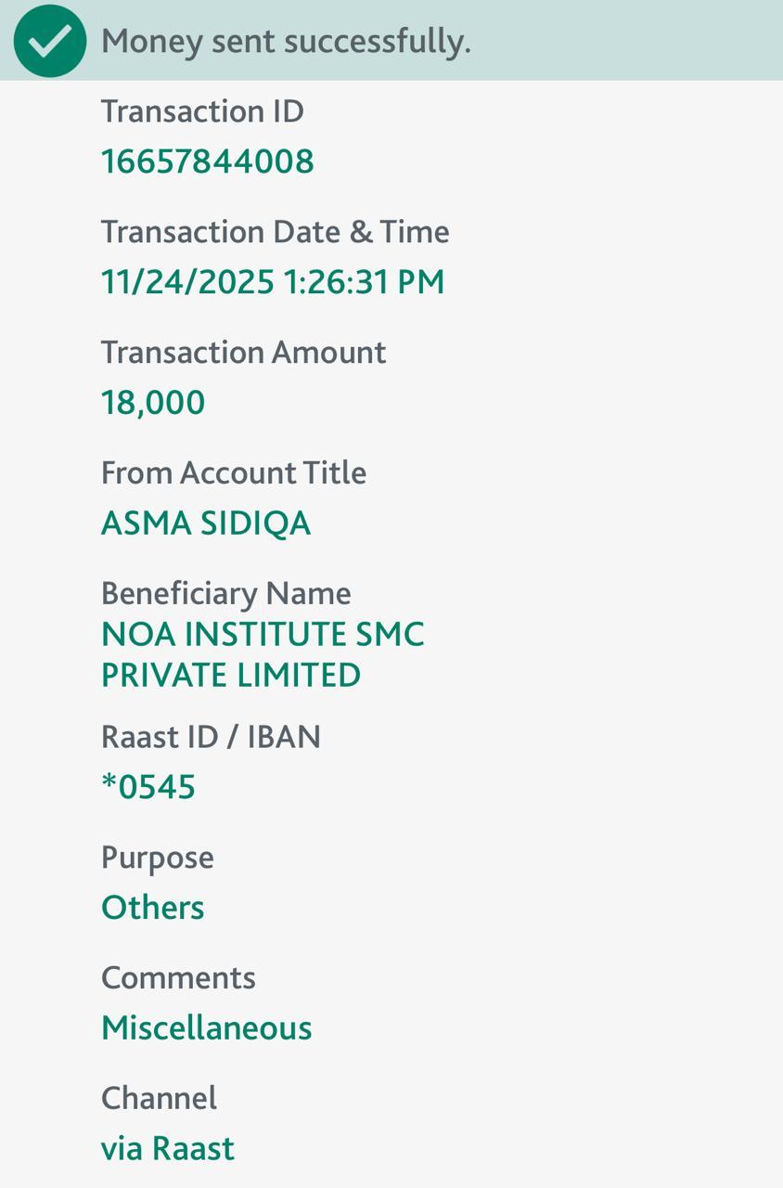Select the From Account Title label

pos(234,473)
